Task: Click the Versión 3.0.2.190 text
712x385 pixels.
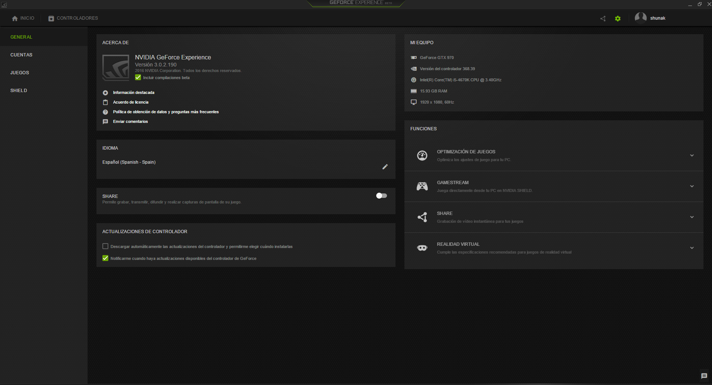Action: click(155, 65)
